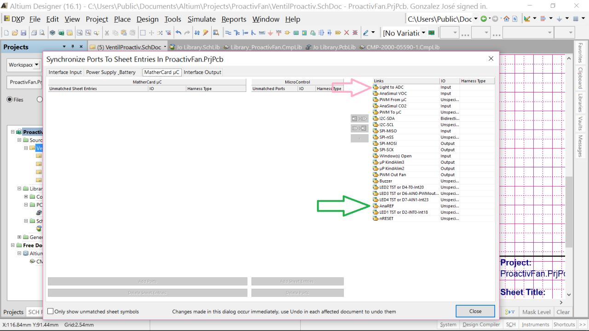Click the Clear button at bottom right
This screenshot has height=331, width=589.
point(563,312)
